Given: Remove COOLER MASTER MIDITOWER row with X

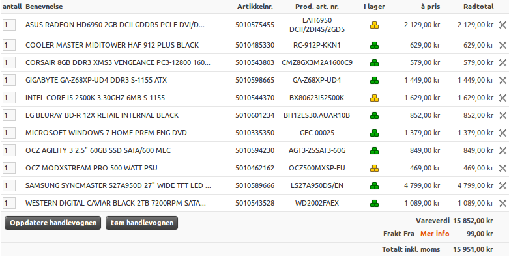Looking at the screenshot, I should pos(502,45).
